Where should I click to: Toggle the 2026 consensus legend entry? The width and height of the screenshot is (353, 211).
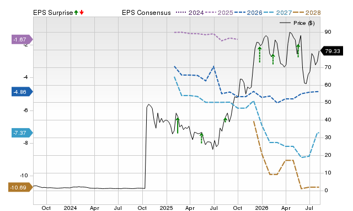(x=248, y=13)
